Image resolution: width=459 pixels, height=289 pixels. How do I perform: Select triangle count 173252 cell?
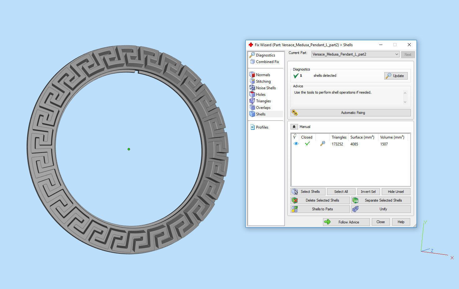(x=337, y=144)
